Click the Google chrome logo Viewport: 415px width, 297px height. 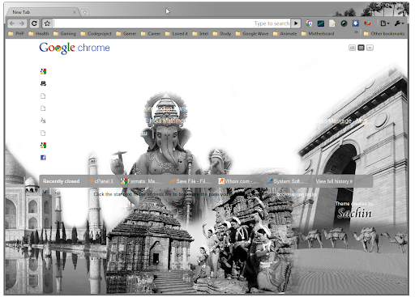(75, 48)
